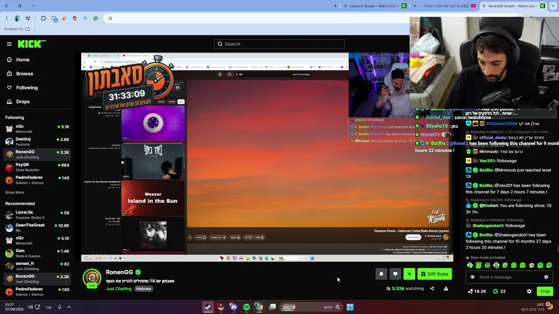Open a new browser tab
This screenshot has height=314, width=559.
[335, 6]
